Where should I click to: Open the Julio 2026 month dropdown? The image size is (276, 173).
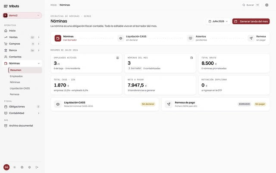click(218, 21)
